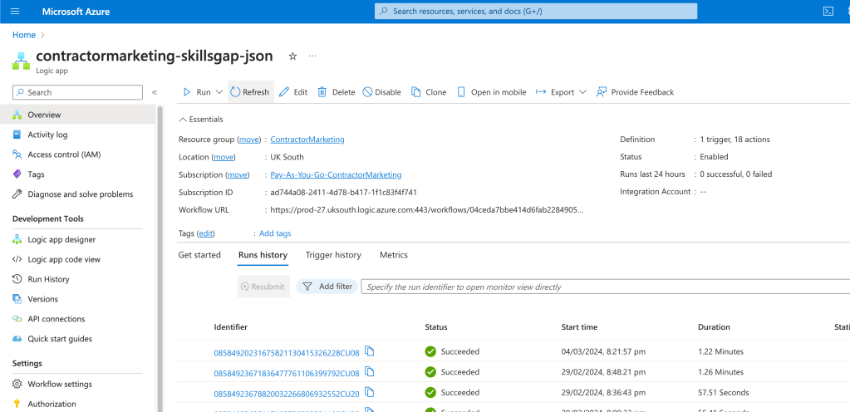Click the Run play icon
This screenshot has width=850, height=412.
187,92
